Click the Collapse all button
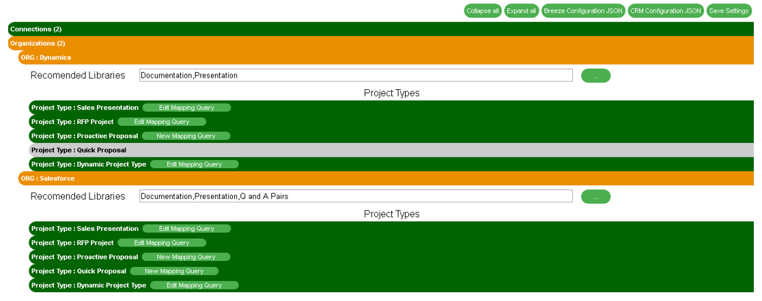 pos(483,11)
